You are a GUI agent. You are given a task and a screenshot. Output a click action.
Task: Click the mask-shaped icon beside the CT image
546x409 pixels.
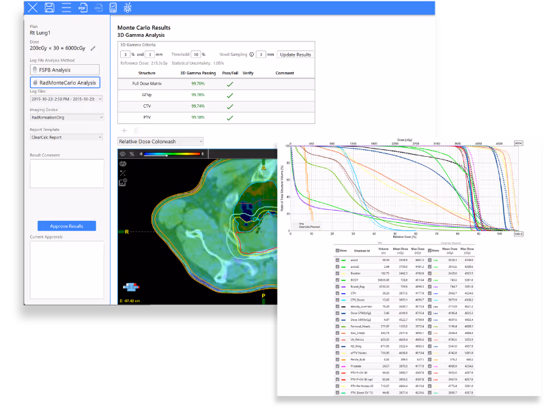tap(123, 164)
